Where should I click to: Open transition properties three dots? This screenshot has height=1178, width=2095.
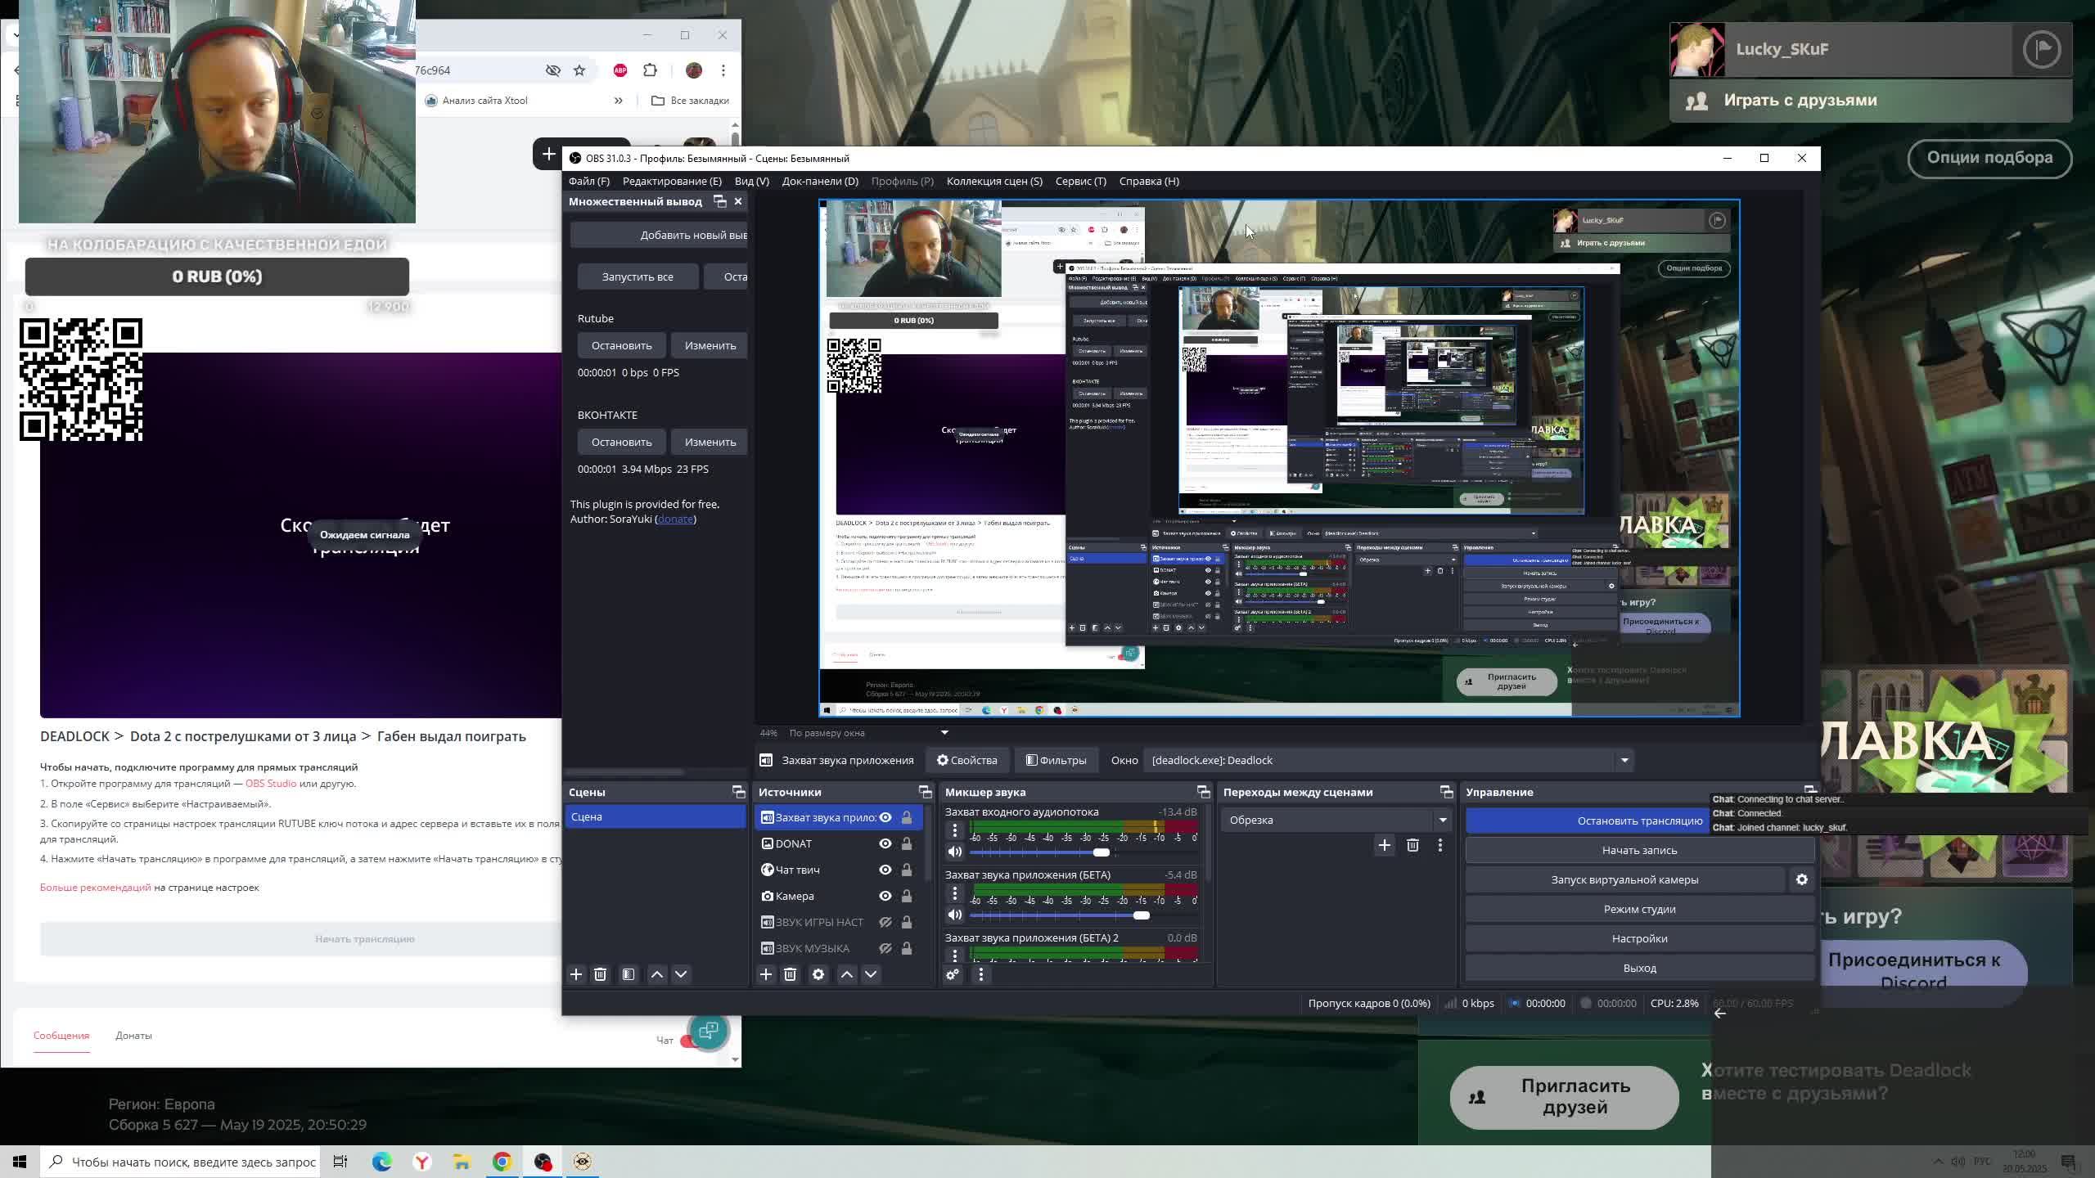1440,845
